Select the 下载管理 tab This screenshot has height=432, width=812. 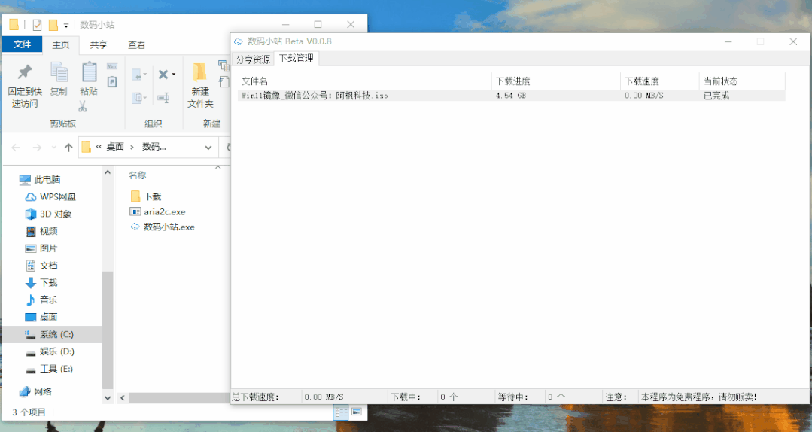[x=297, y=59]
